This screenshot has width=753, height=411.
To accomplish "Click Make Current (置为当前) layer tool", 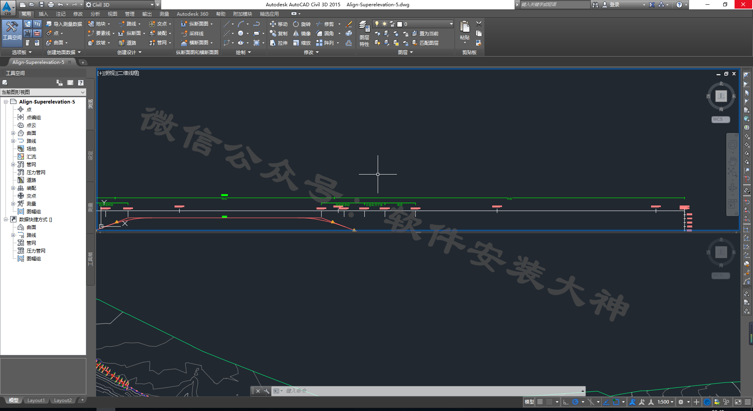I will 425,33.
